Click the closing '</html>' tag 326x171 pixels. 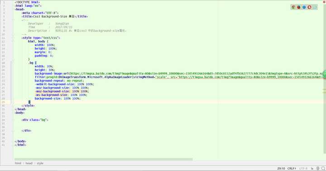click(x=20, y=145)
